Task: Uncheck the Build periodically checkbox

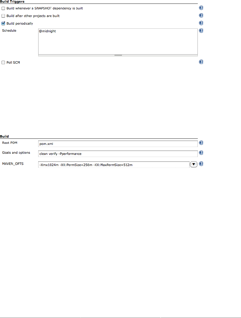Action: pos(3,23)
